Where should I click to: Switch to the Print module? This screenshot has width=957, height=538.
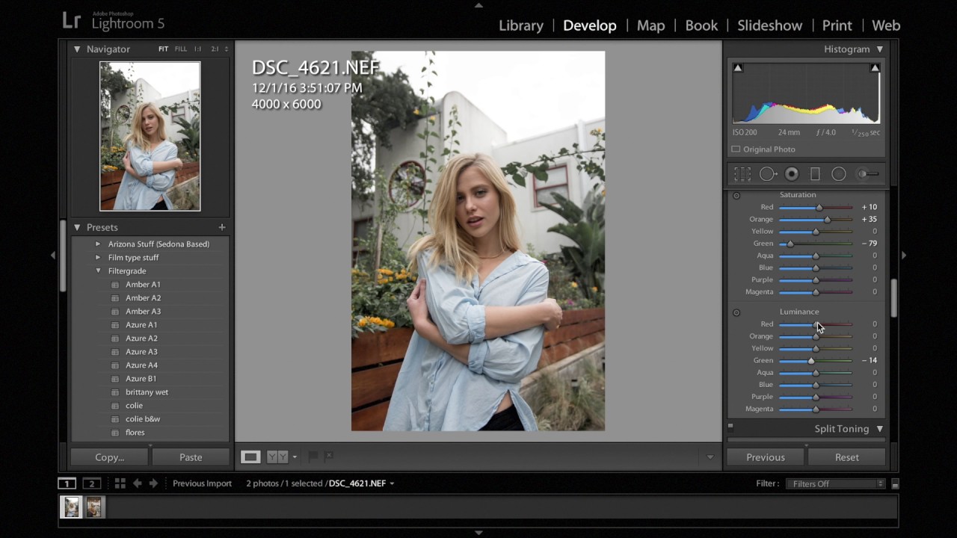point(837,25)
